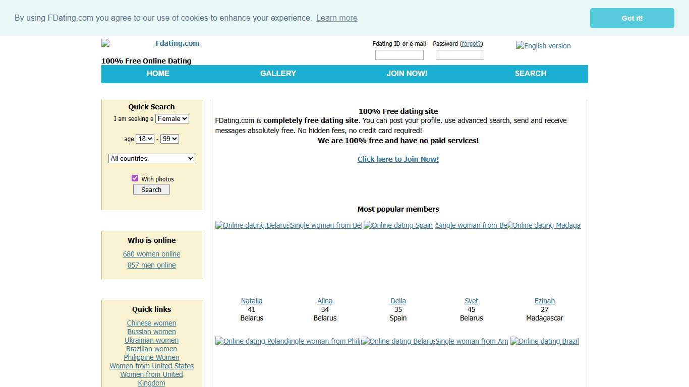The image size is (689, 387).
Task: Toggle the With photos checkbox
Action: tap(135, 178)
